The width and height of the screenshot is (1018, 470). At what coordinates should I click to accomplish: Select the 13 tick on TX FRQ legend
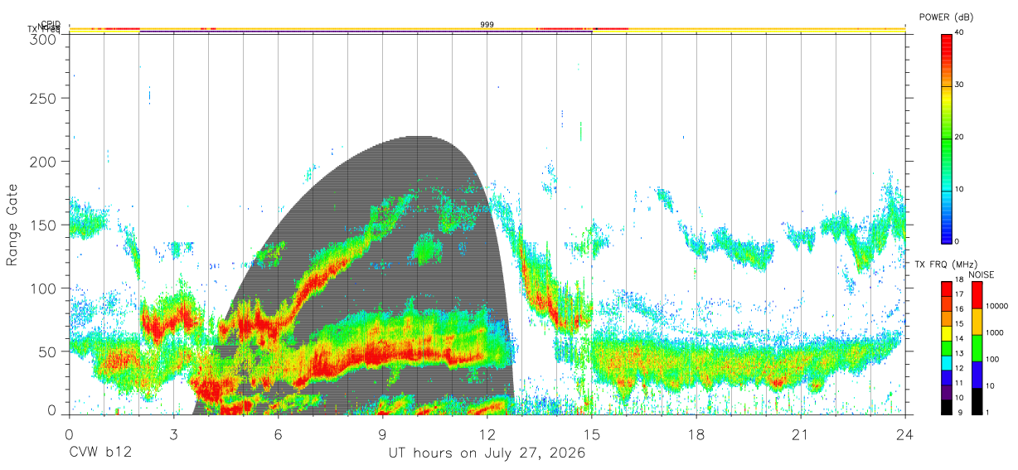pos(960,354)
